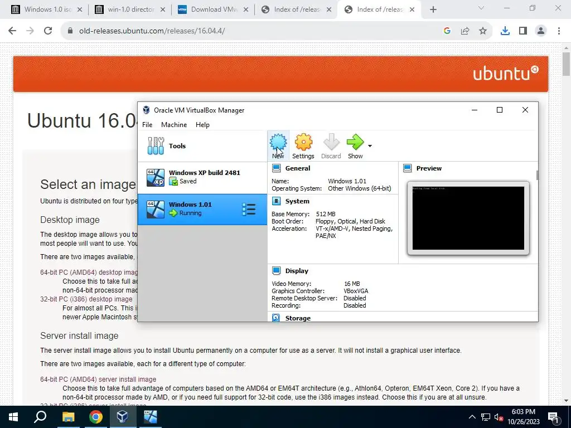
Task: Click the Display section monitor icon
Action: 277,271
